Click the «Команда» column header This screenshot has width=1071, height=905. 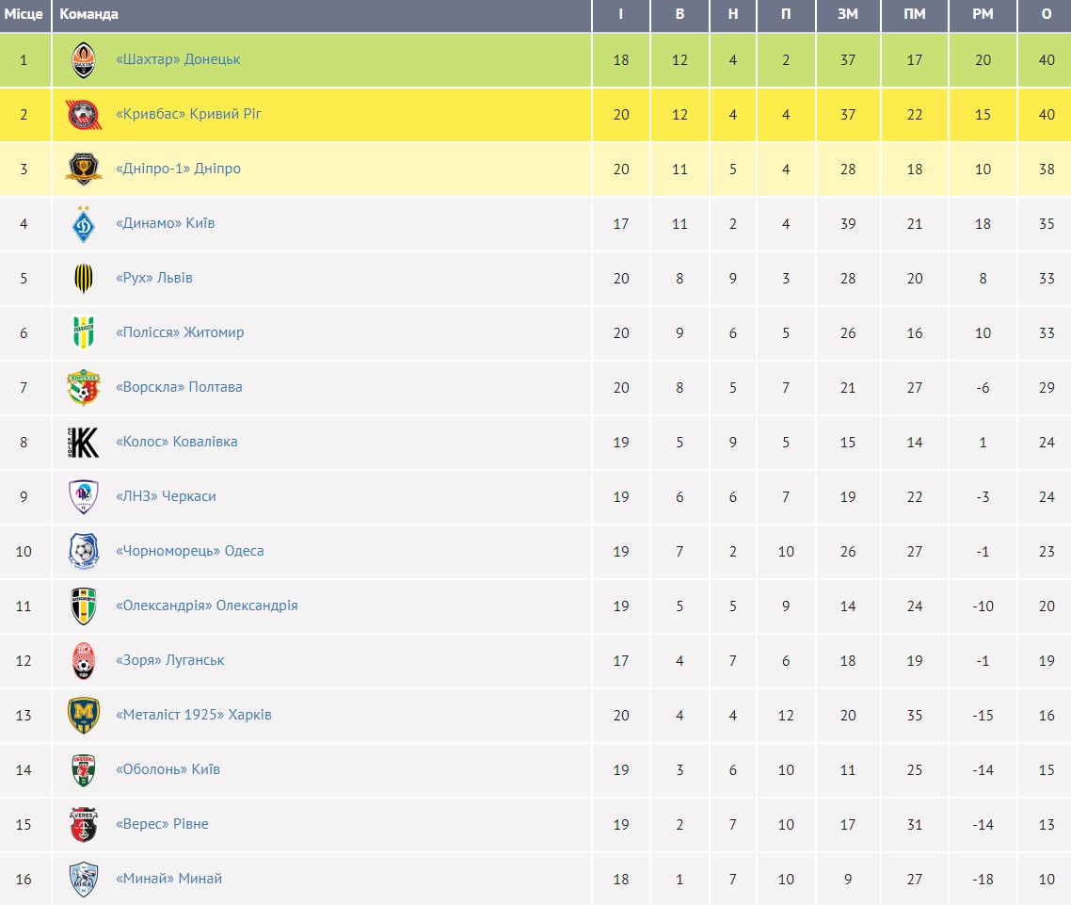coord(88,14)
